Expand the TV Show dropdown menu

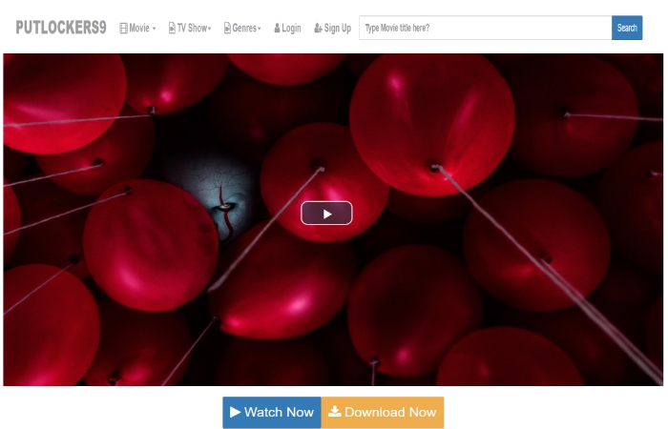(x=190, y=28)
